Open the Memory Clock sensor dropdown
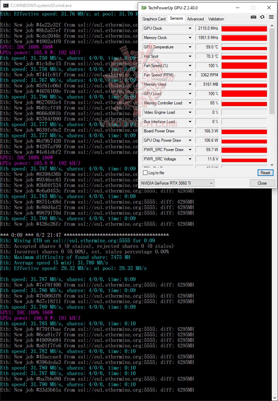This screenshot has width=278, height=401. (x=190, y=38)
